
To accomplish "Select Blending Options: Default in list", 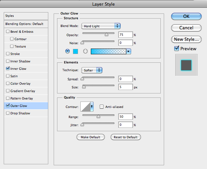I will [24, 24].
